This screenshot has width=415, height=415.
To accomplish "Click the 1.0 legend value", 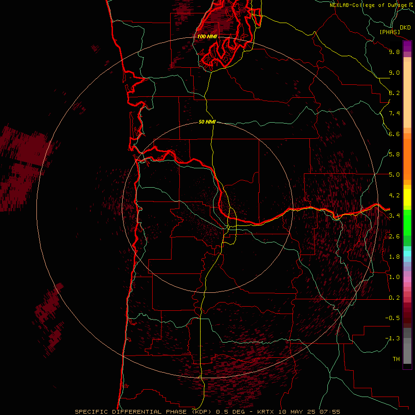I will pos(394,277).
